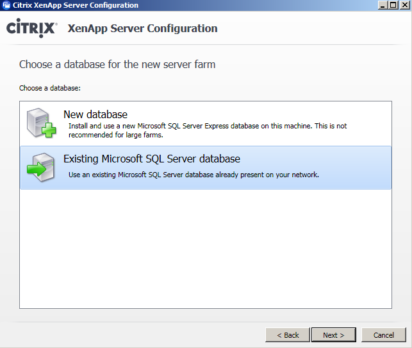Click the existing database description text
Screen dimensions: 412x348
click(x=194, y=175)
